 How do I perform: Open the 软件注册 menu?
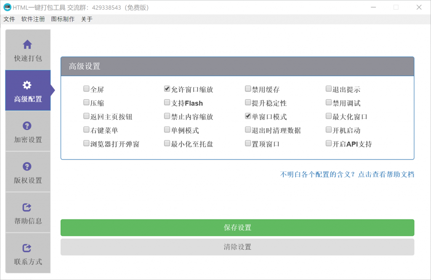tap(33, 19)
